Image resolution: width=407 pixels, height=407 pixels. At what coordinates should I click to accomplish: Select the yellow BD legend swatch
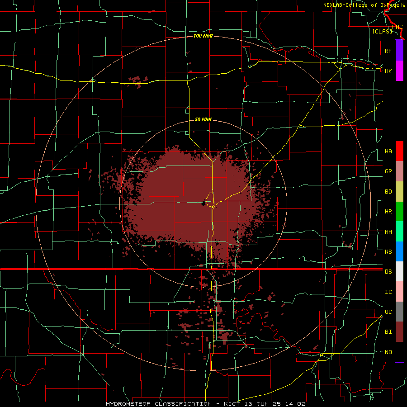pos(399,192)
